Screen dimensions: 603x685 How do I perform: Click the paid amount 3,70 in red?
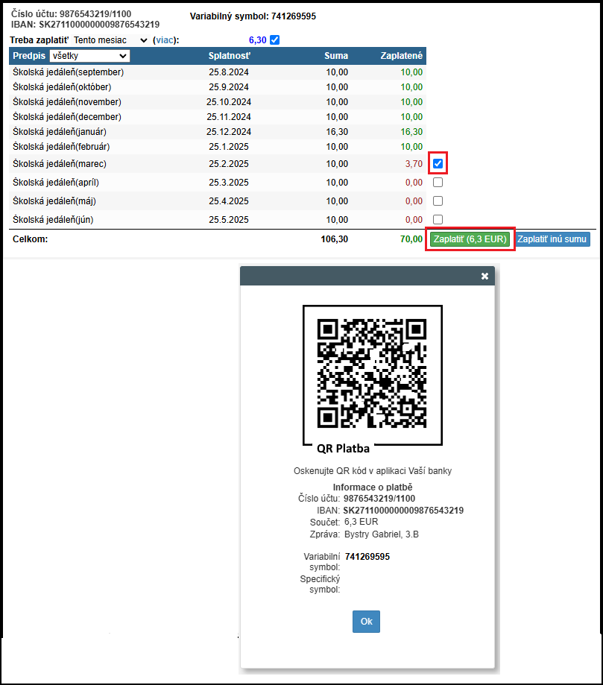click(414, 164)
